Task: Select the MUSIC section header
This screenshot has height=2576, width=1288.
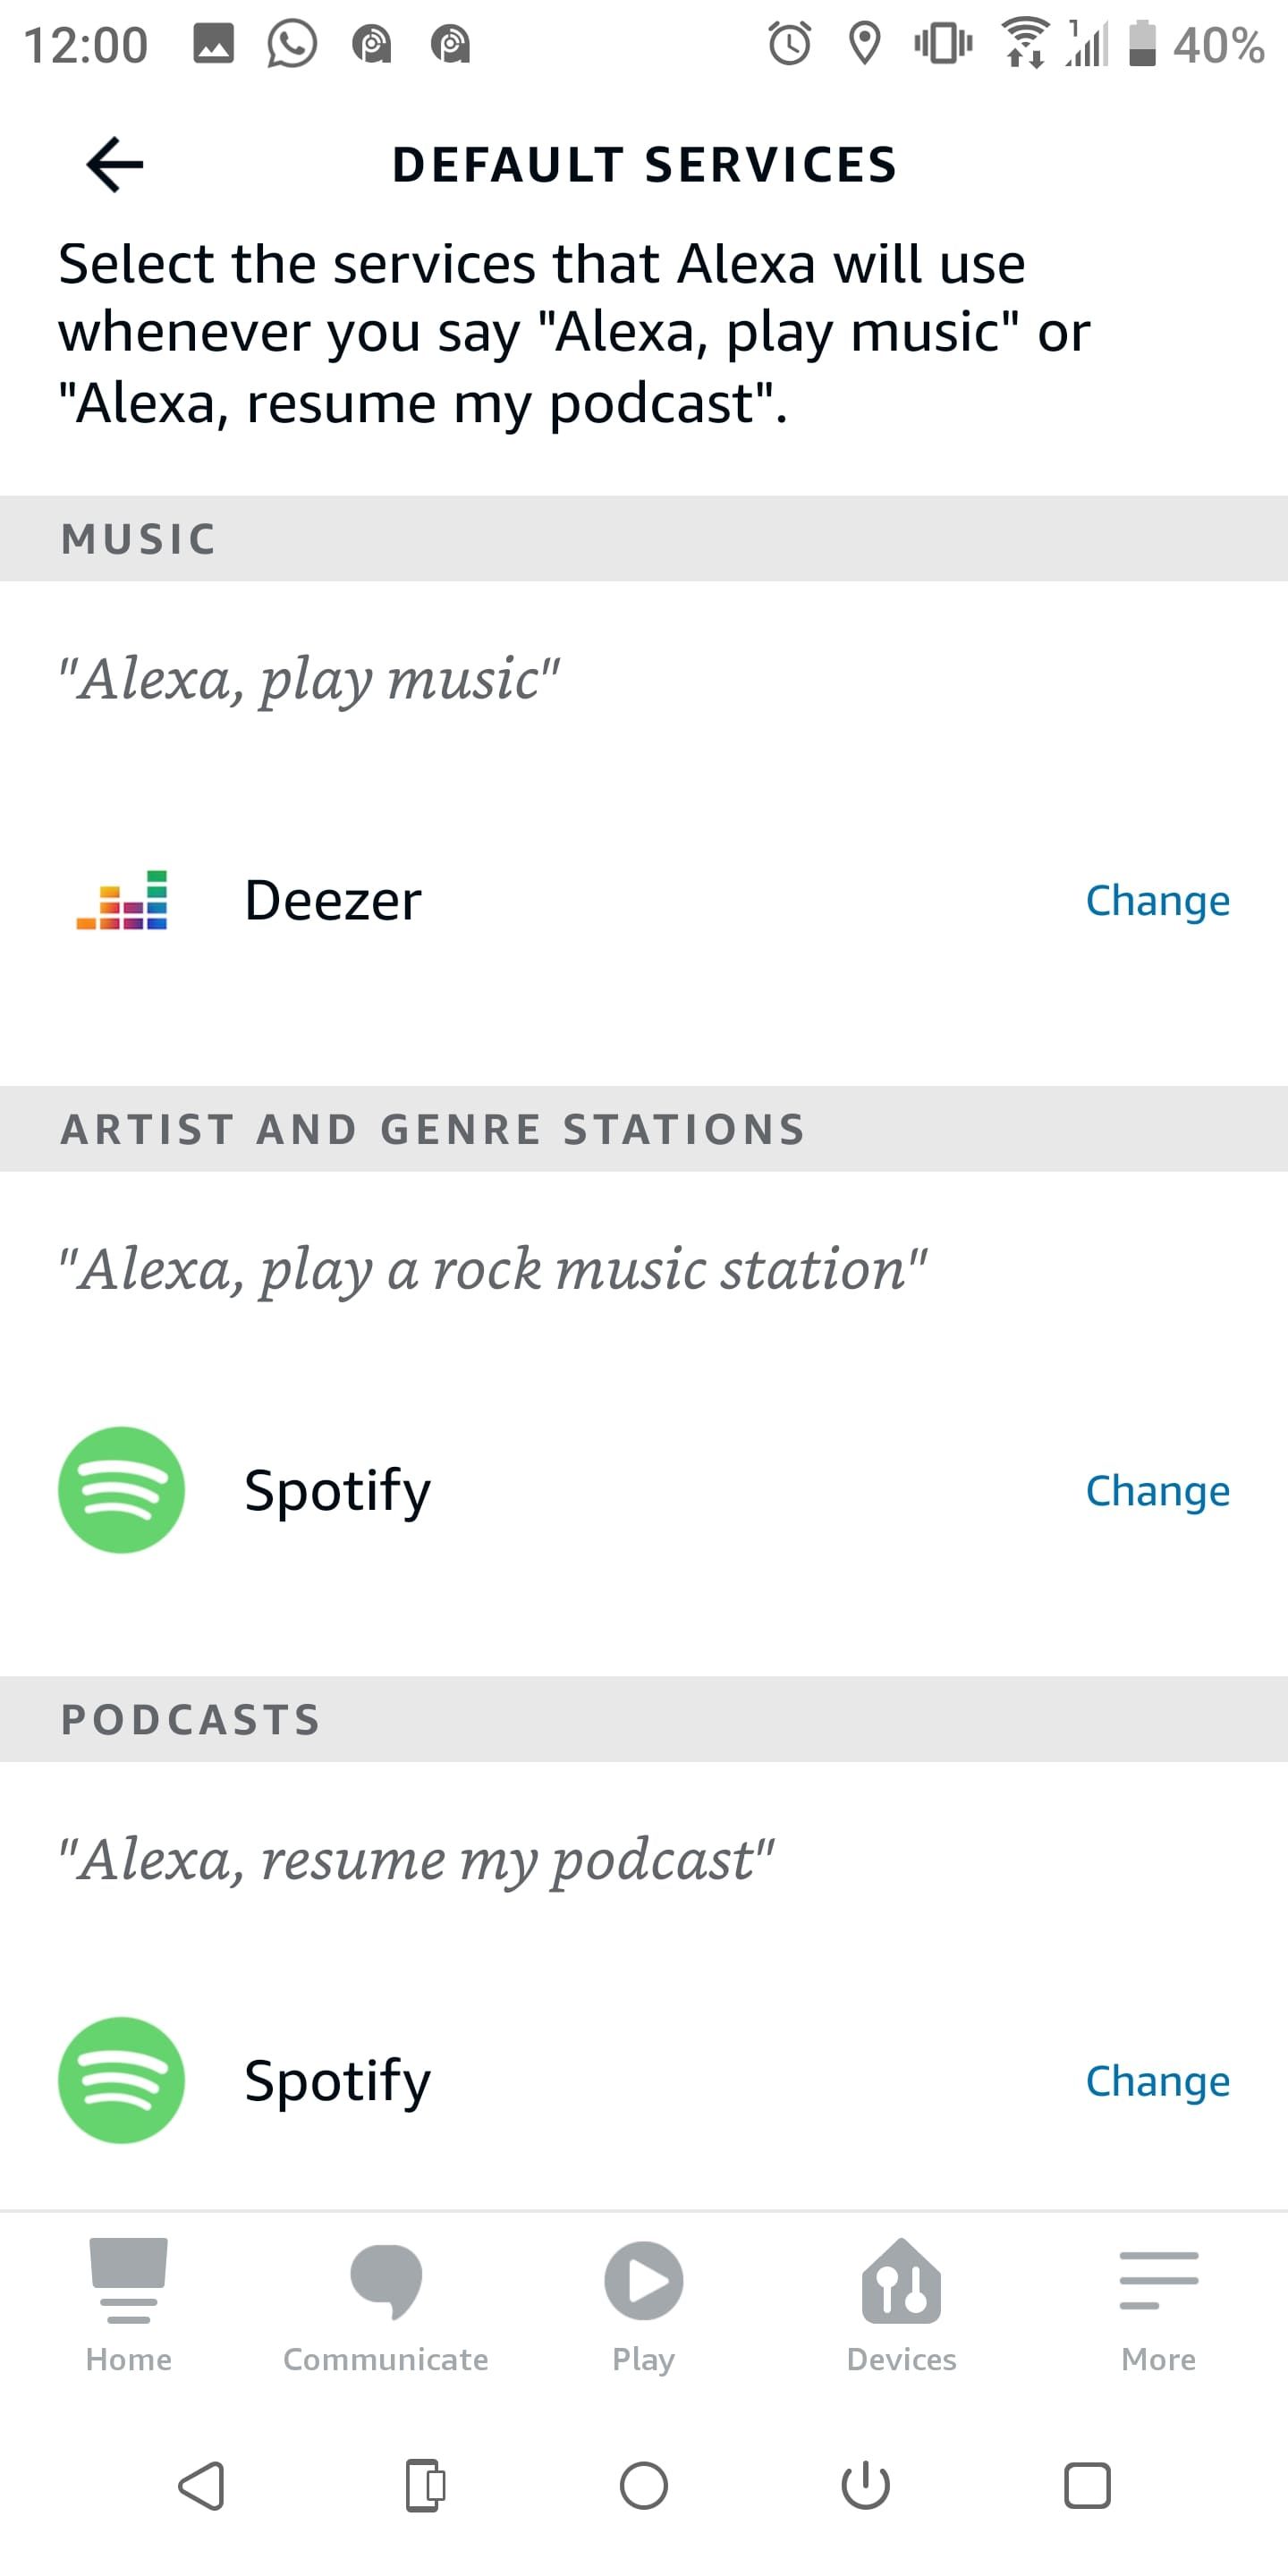Action: 137,538
